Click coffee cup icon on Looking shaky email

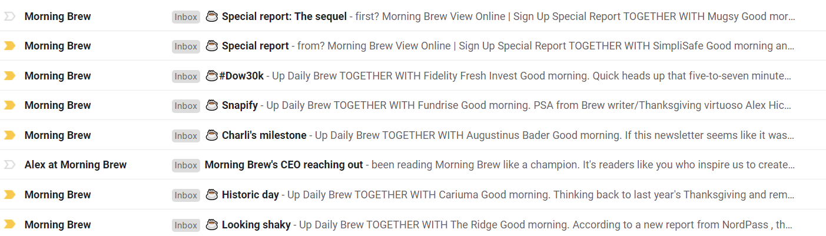coord(212,224)
